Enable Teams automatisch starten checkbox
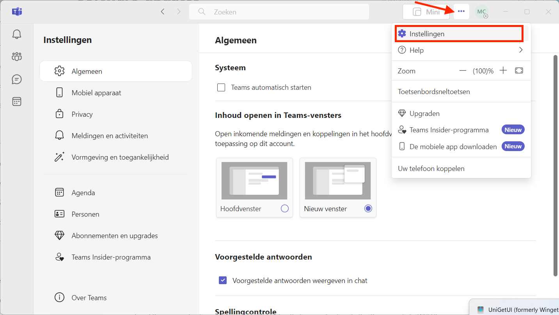The image size is (559, 315). [221, 87]
